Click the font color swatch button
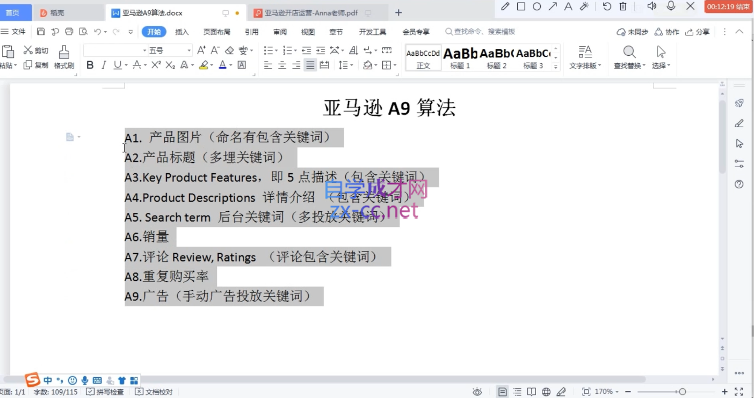This screenshot has height=398, width=754. pos(223,65)
